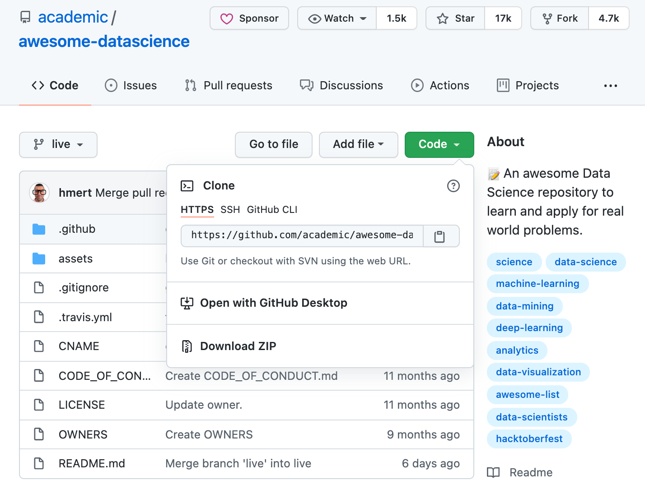The image size is (645, 489).
Task: Choose Download ZIP from Clone menu
Action: 238,346
